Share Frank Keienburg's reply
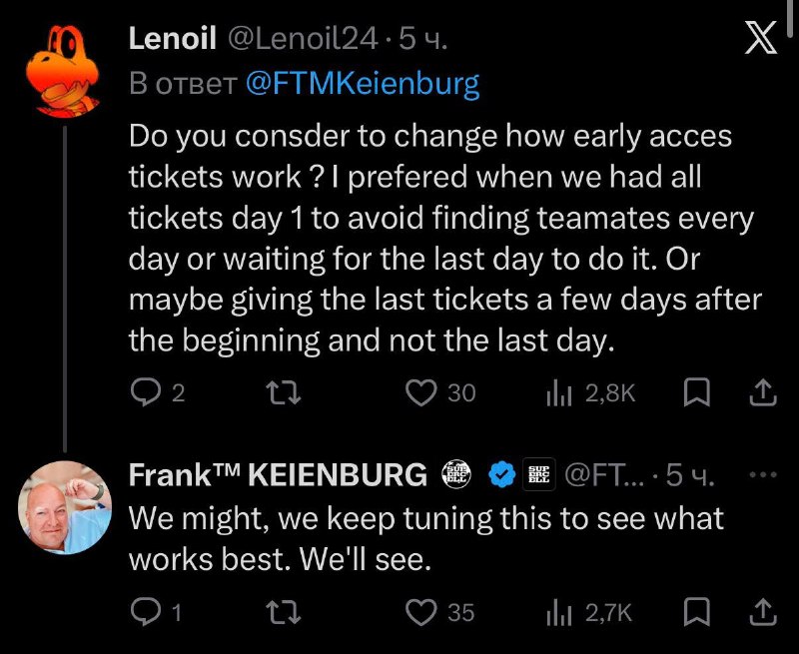 (762, 612)
